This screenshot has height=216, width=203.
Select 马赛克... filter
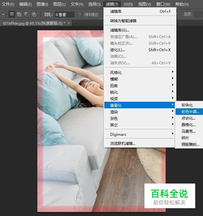189,131
